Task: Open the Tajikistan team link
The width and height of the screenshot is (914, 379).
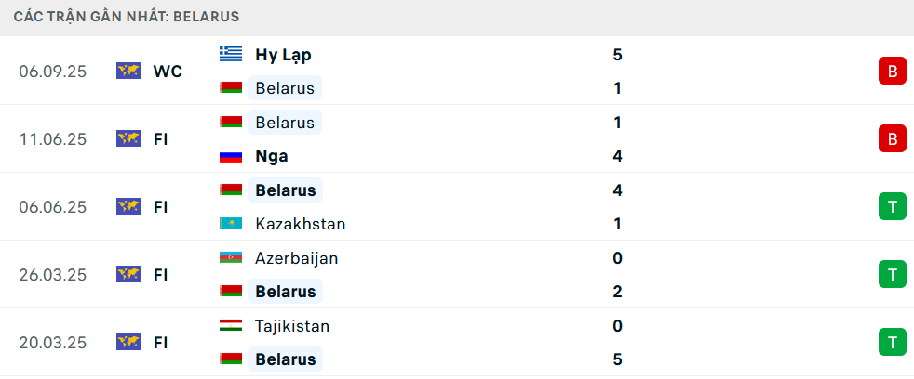Action: (292, 326)
